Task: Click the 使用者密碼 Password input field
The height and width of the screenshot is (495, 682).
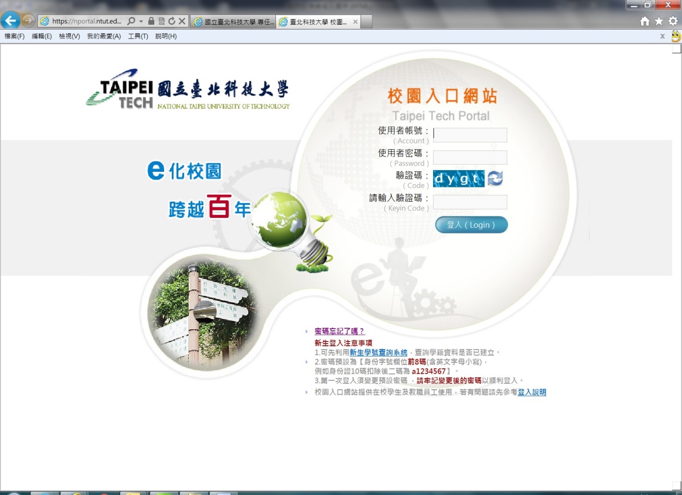Action: click(x=470, y=157)
